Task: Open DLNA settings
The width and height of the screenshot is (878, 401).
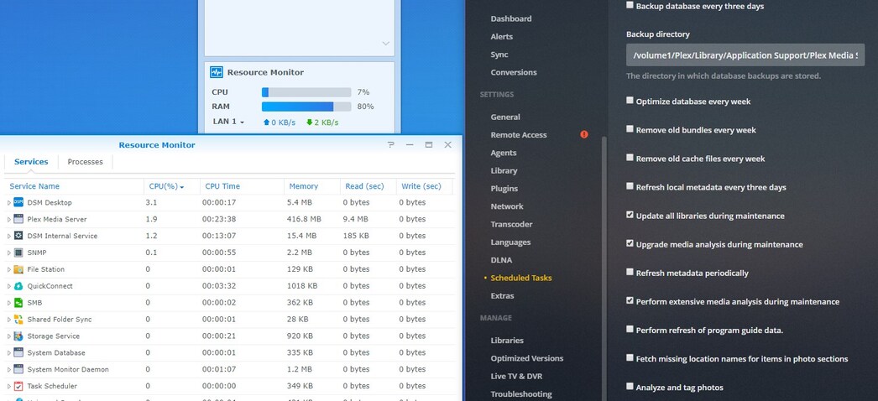Action: pyautogui.click(x=501, y=260)
